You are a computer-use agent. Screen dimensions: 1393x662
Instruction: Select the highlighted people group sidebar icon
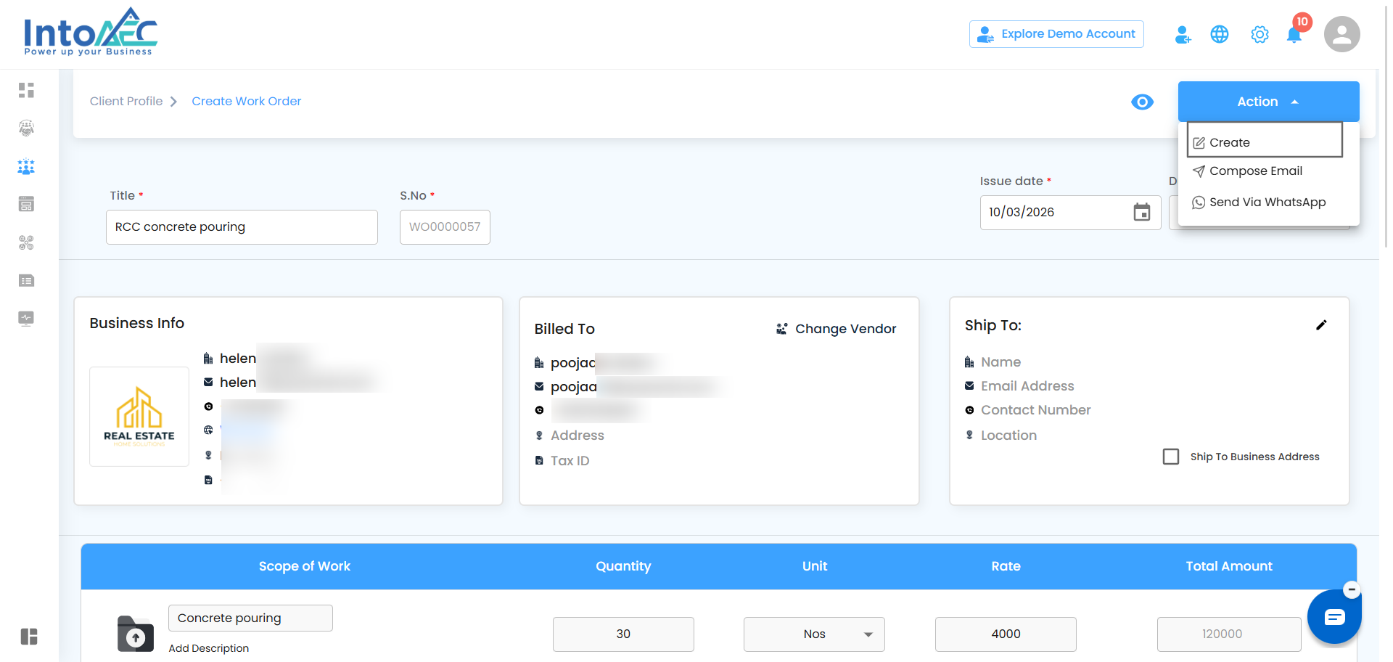[x=27, y=167]
